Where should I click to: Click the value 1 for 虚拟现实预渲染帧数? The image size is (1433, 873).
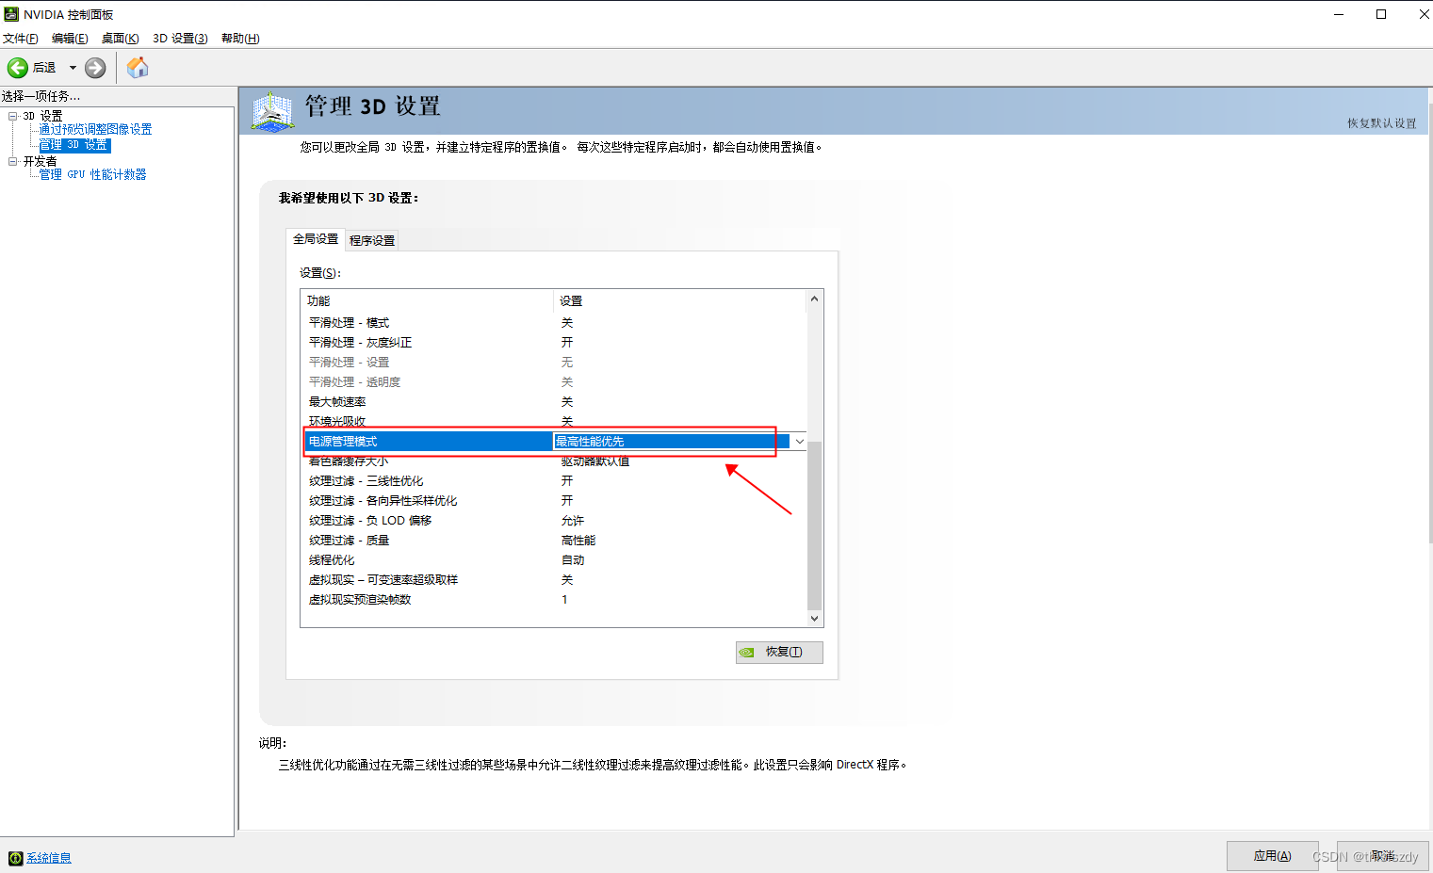tap(564, 600)
